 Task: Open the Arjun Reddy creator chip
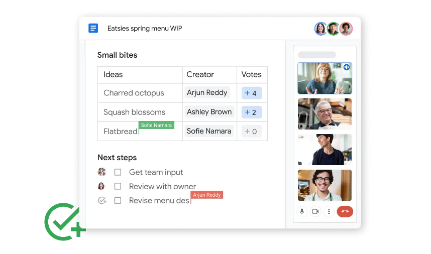[207, 93]
